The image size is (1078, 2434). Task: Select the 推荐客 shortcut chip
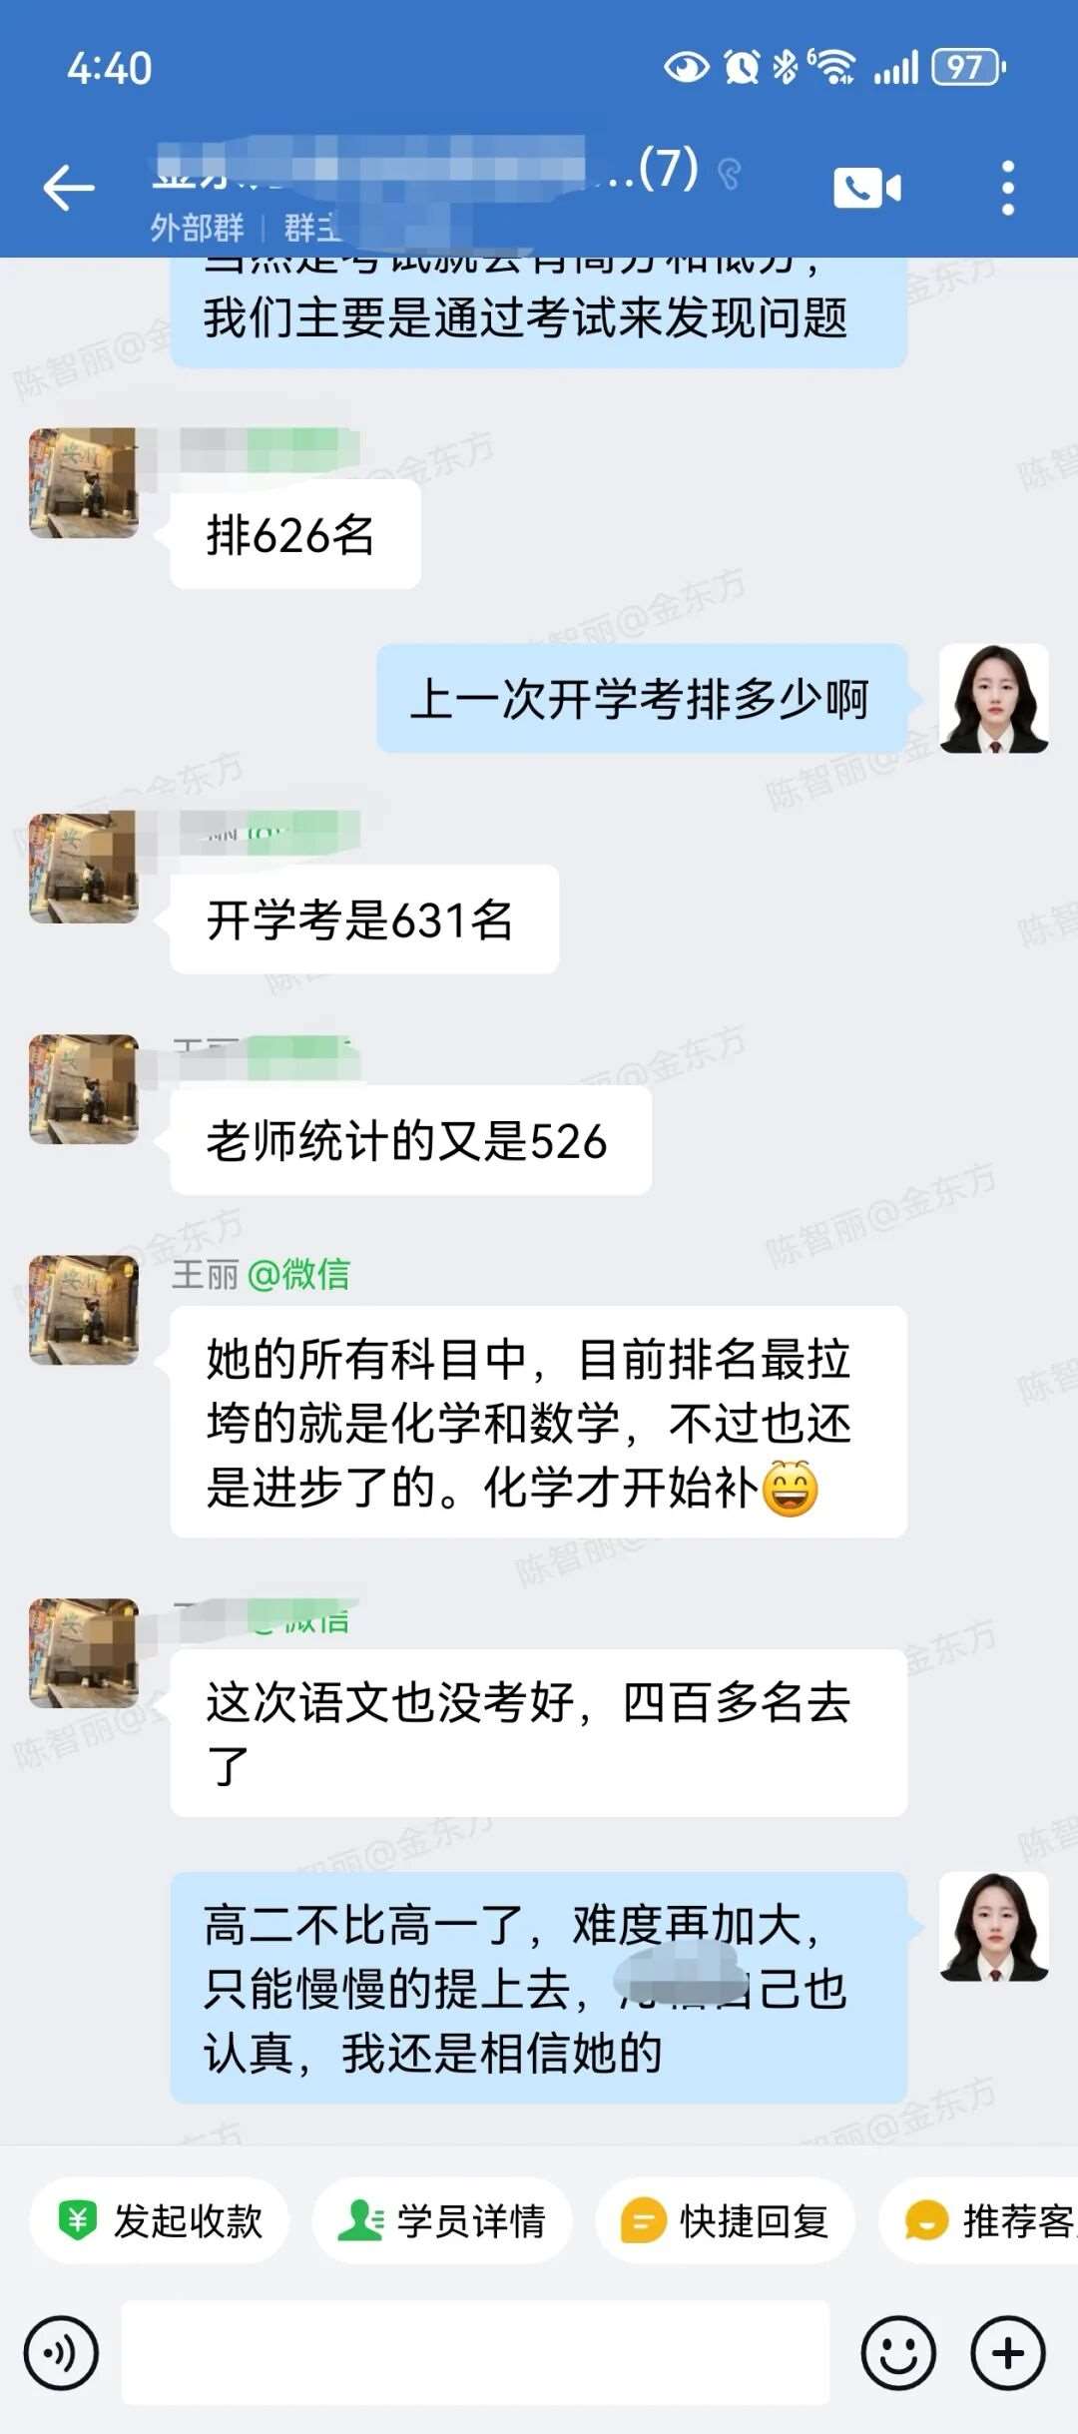pos(978,2222)
